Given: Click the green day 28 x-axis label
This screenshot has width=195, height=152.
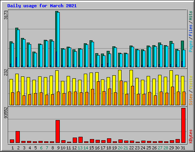Looking at the screenshot, I should coord(166,148).
